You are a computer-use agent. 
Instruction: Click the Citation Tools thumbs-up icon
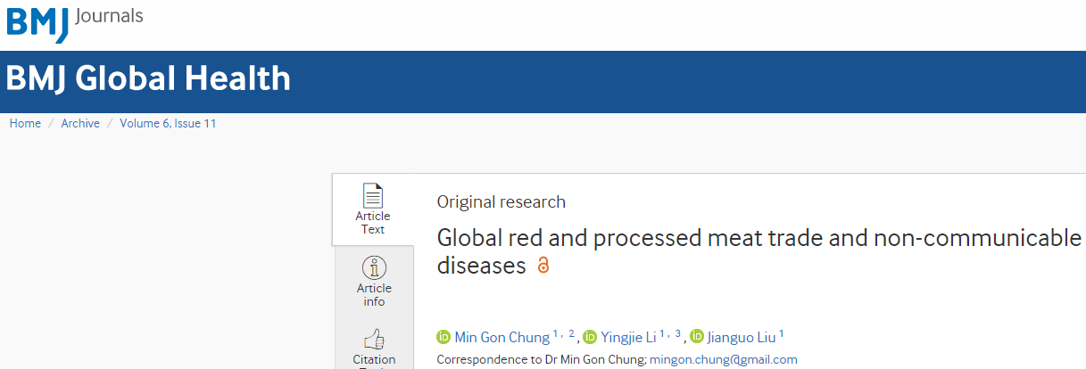374,340
